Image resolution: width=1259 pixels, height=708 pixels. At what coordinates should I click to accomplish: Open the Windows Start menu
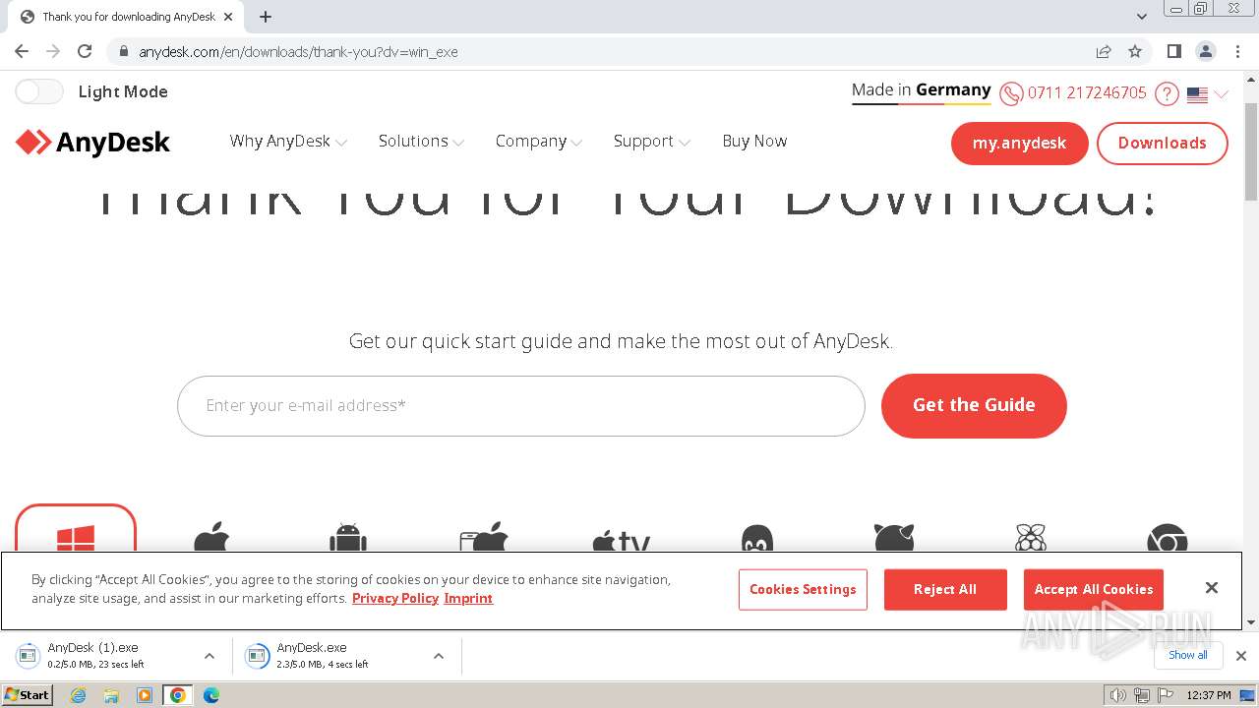pos(27,694)
